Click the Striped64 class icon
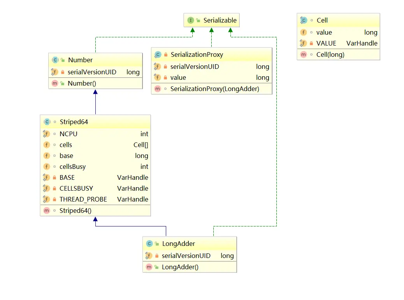Screen dimensions: 404x300 [x=47, y=122]
